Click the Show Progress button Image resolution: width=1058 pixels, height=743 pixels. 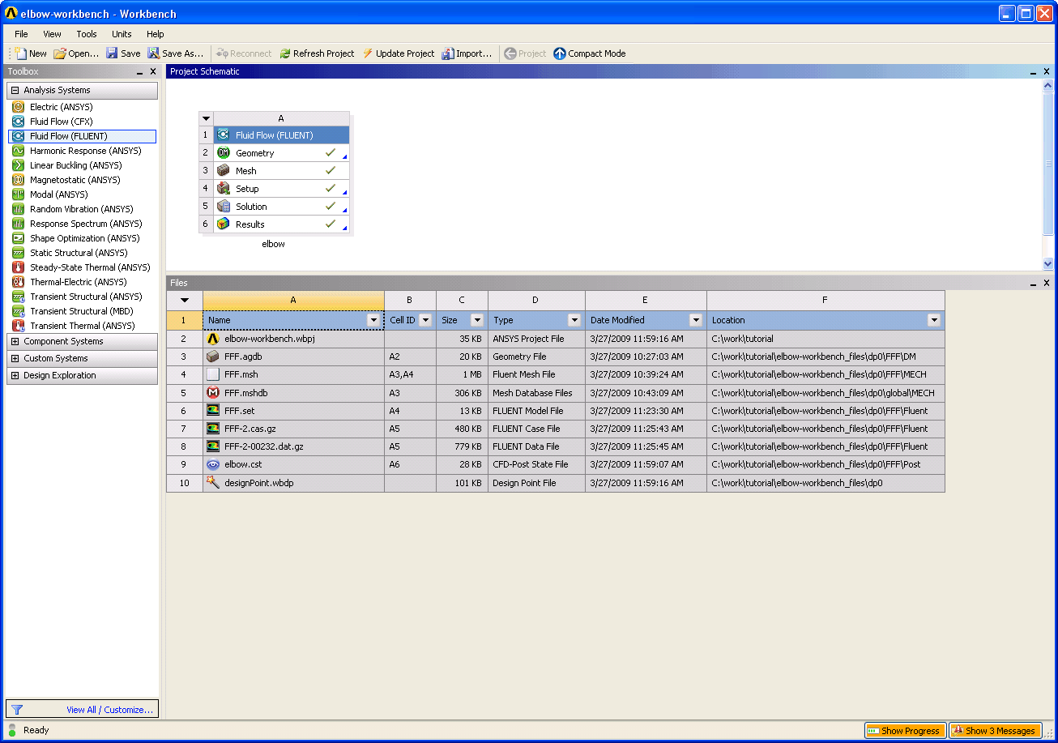point(905,731)
